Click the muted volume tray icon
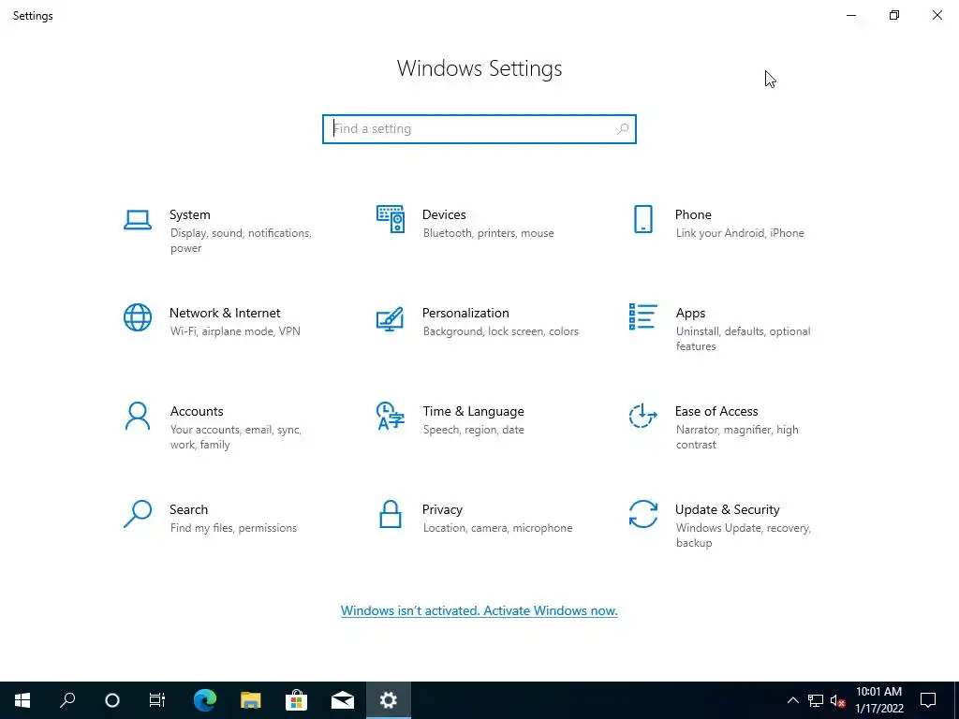Image resolution: width=959 pixels, height=719 pixels. pyautogui.click(x=838, y=700)
